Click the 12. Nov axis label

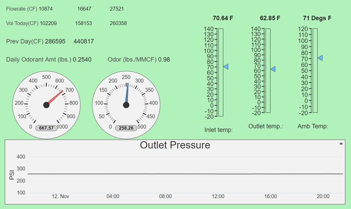(60, 196)
